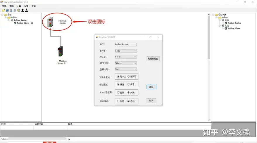The width and height of the screenshot is (257, 143).
Task: Select 自动 auto-start radio option
Action: [129, 101]
